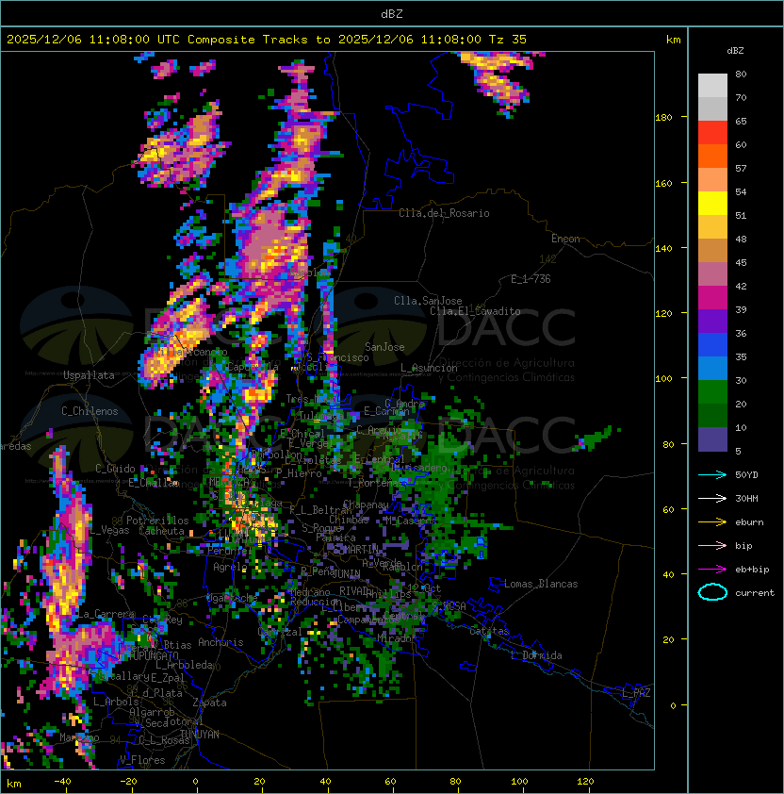Click the Uspallata map label
This screenshot has width=784, height=794.
click(x=89, y=375)
